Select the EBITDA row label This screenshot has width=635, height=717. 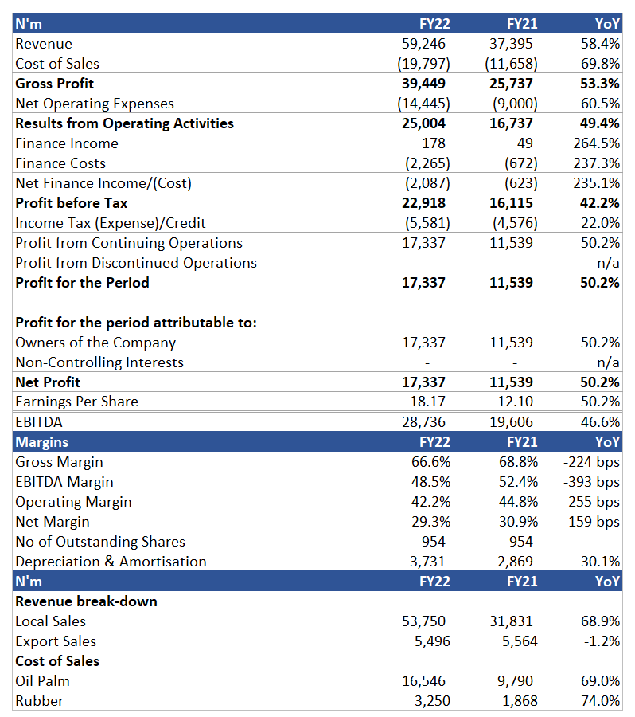click(x=39, y=422)
